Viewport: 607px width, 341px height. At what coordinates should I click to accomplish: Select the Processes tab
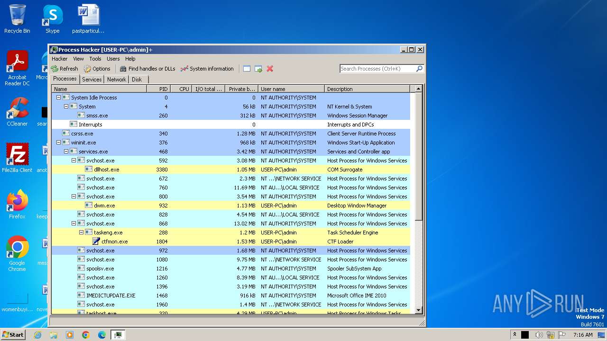[x=65, y=79]
